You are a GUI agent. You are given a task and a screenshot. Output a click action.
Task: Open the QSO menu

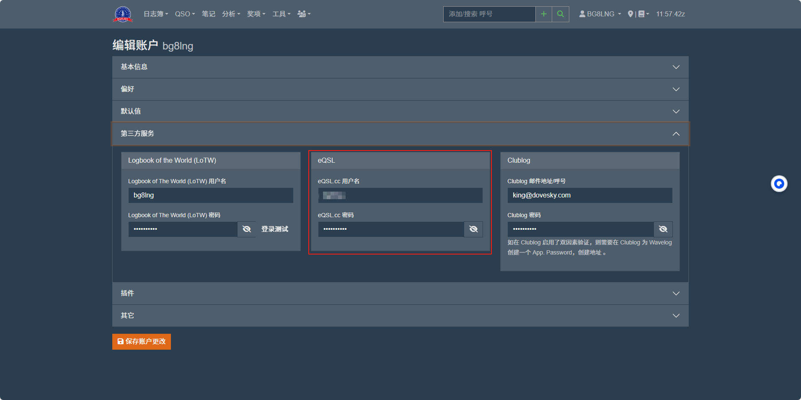click(185, 14)
